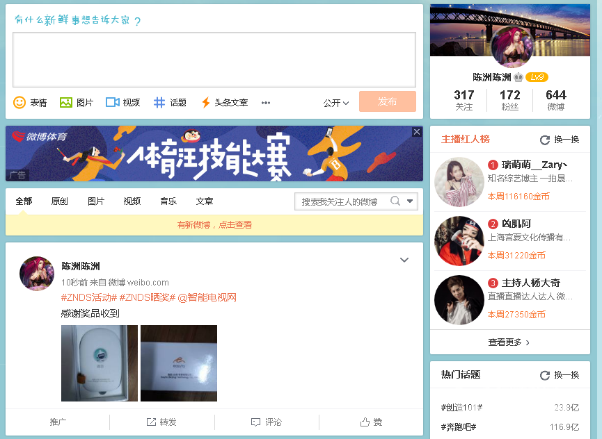602x439 pixels.
Task: Switch to the 视频 feed tab
Action: 132,201
